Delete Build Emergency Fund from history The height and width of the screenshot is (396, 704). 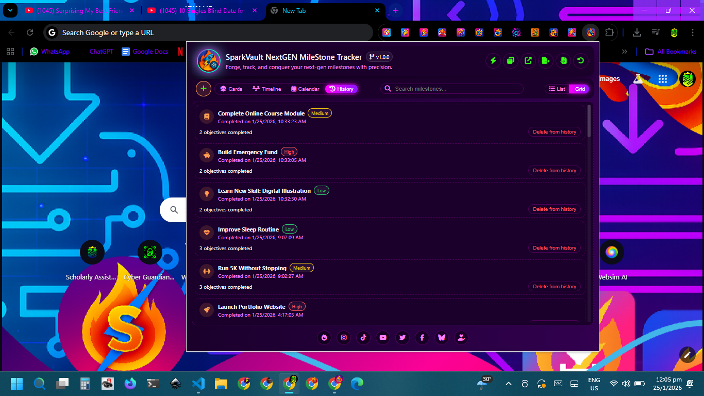point(554,171)
